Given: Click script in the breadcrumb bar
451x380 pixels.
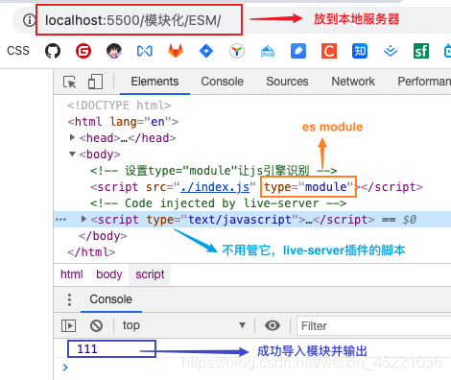Looking at the screenshot, I should [150, 274].
